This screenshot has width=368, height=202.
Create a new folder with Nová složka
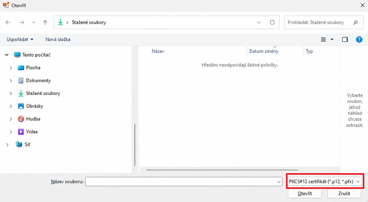(x=58, y=39)
